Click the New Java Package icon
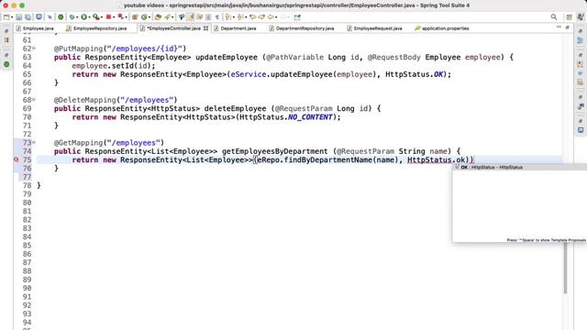This screenshot has height=330, width=587. point(134,17)
